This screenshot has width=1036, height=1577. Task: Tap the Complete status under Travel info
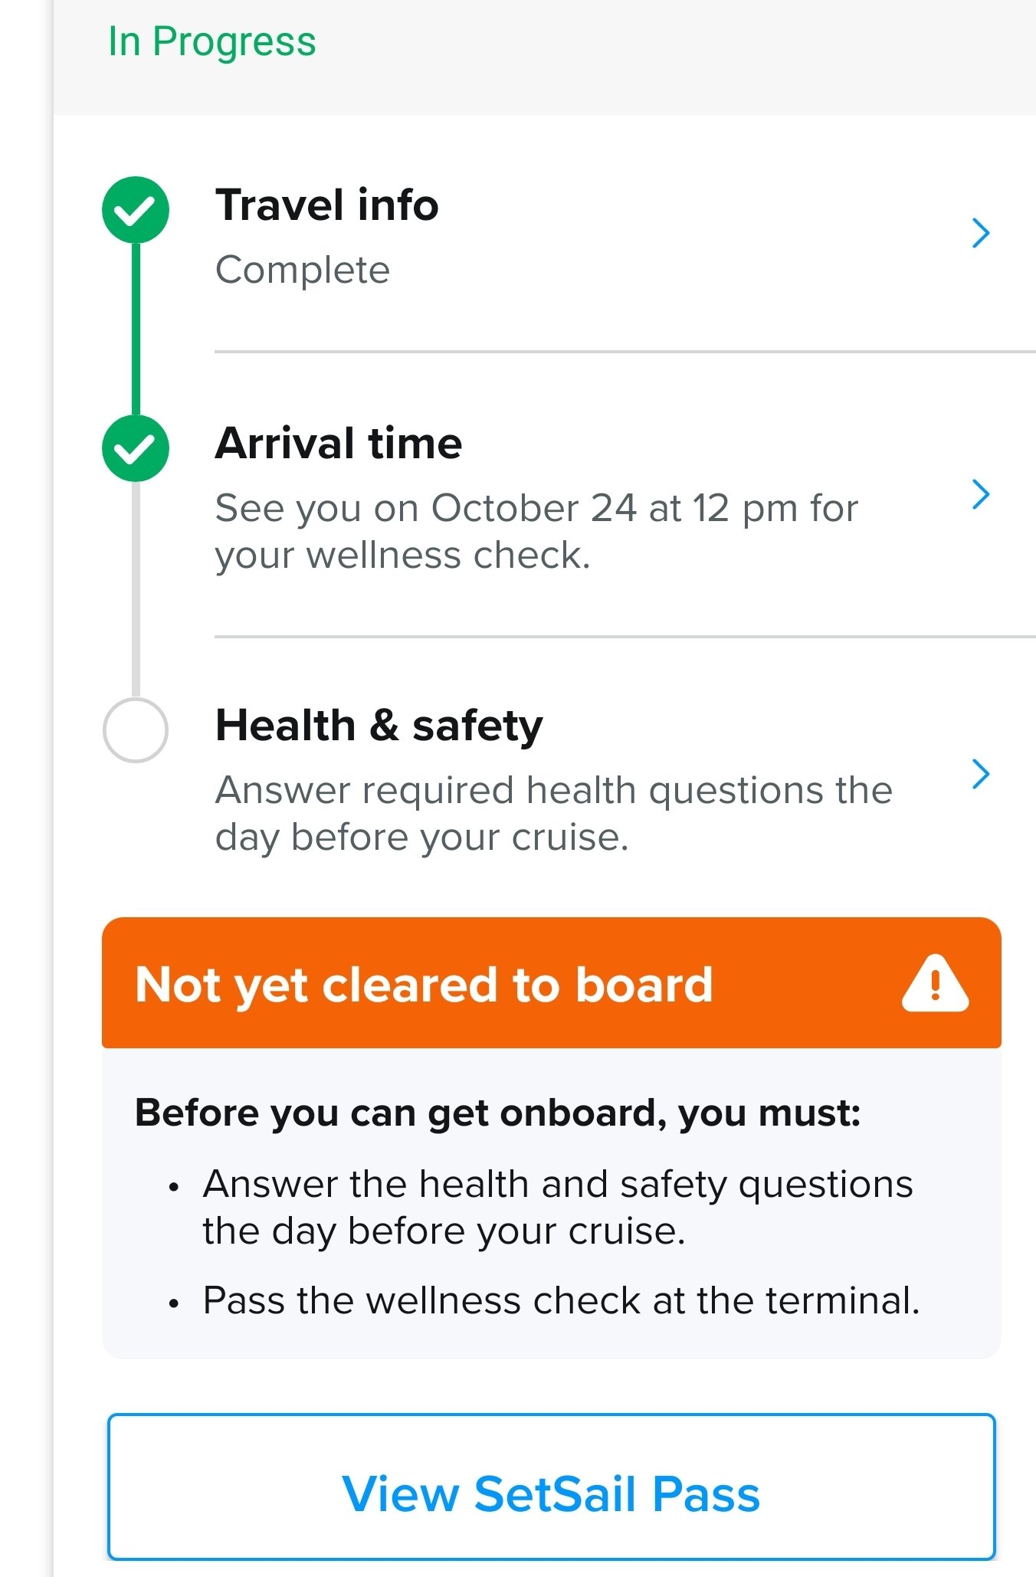(x=303, y=270)
